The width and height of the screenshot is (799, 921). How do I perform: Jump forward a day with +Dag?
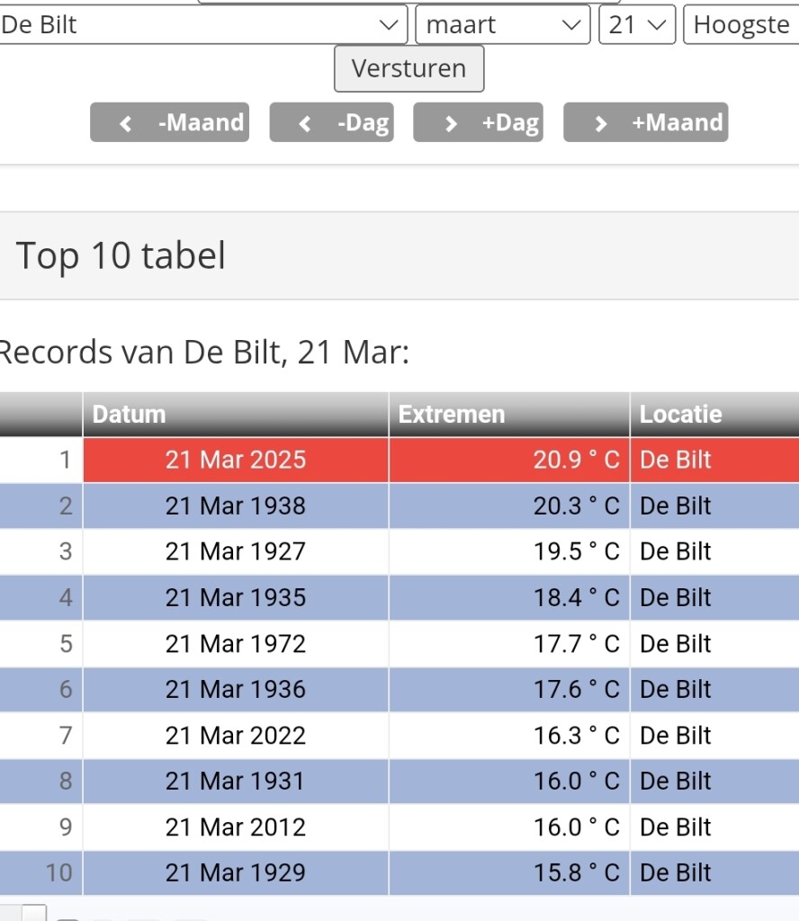point(478,122)
